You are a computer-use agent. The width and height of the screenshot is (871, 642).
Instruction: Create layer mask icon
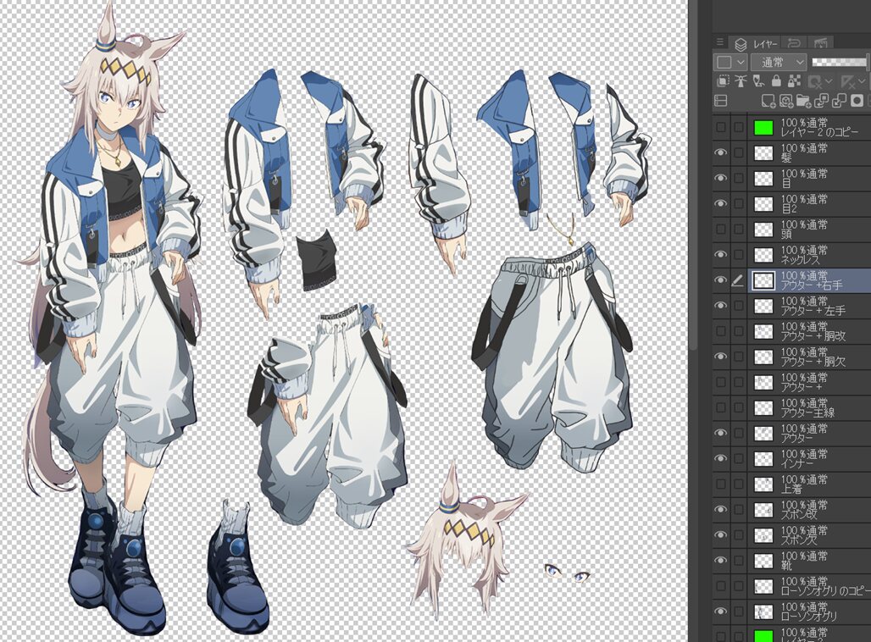coord(857,101)
